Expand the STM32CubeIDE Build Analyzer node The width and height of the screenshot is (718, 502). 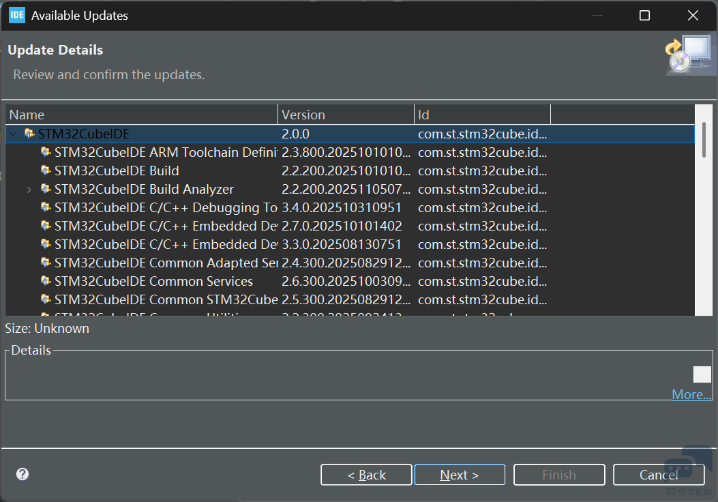pyautogui.click(x=29, y=190)
